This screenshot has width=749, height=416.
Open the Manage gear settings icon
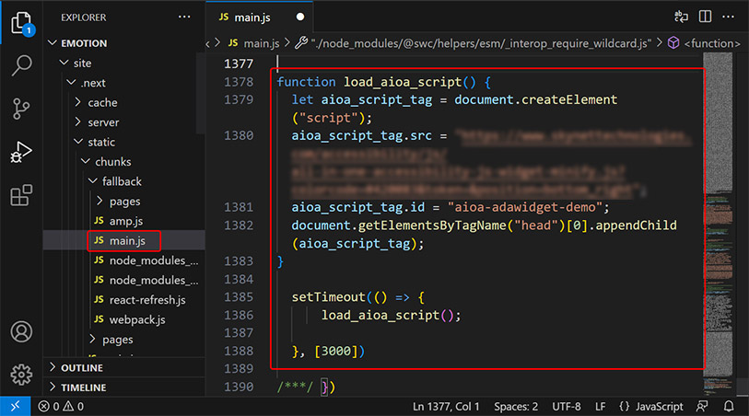(21, 375)
